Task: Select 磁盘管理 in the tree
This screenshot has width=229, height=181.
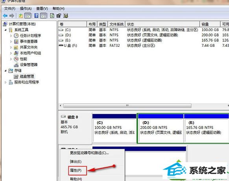Action: tap(27, 76)
